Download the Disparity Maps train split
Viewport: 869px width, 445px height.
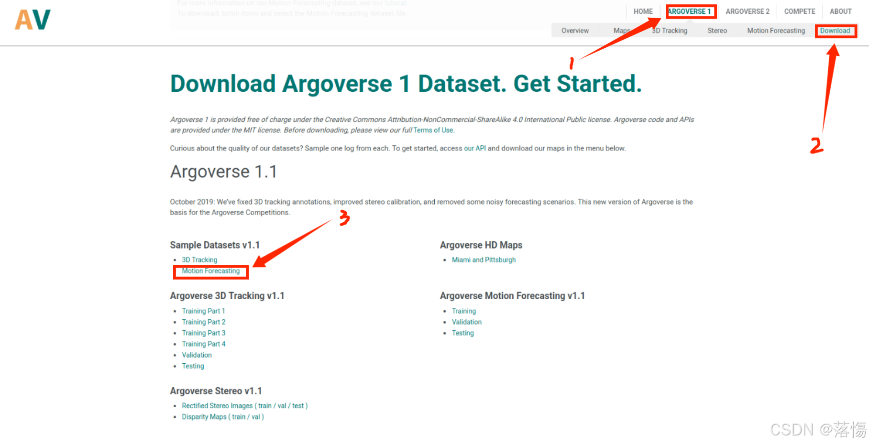pyautogui.click(x=239, y=416)
